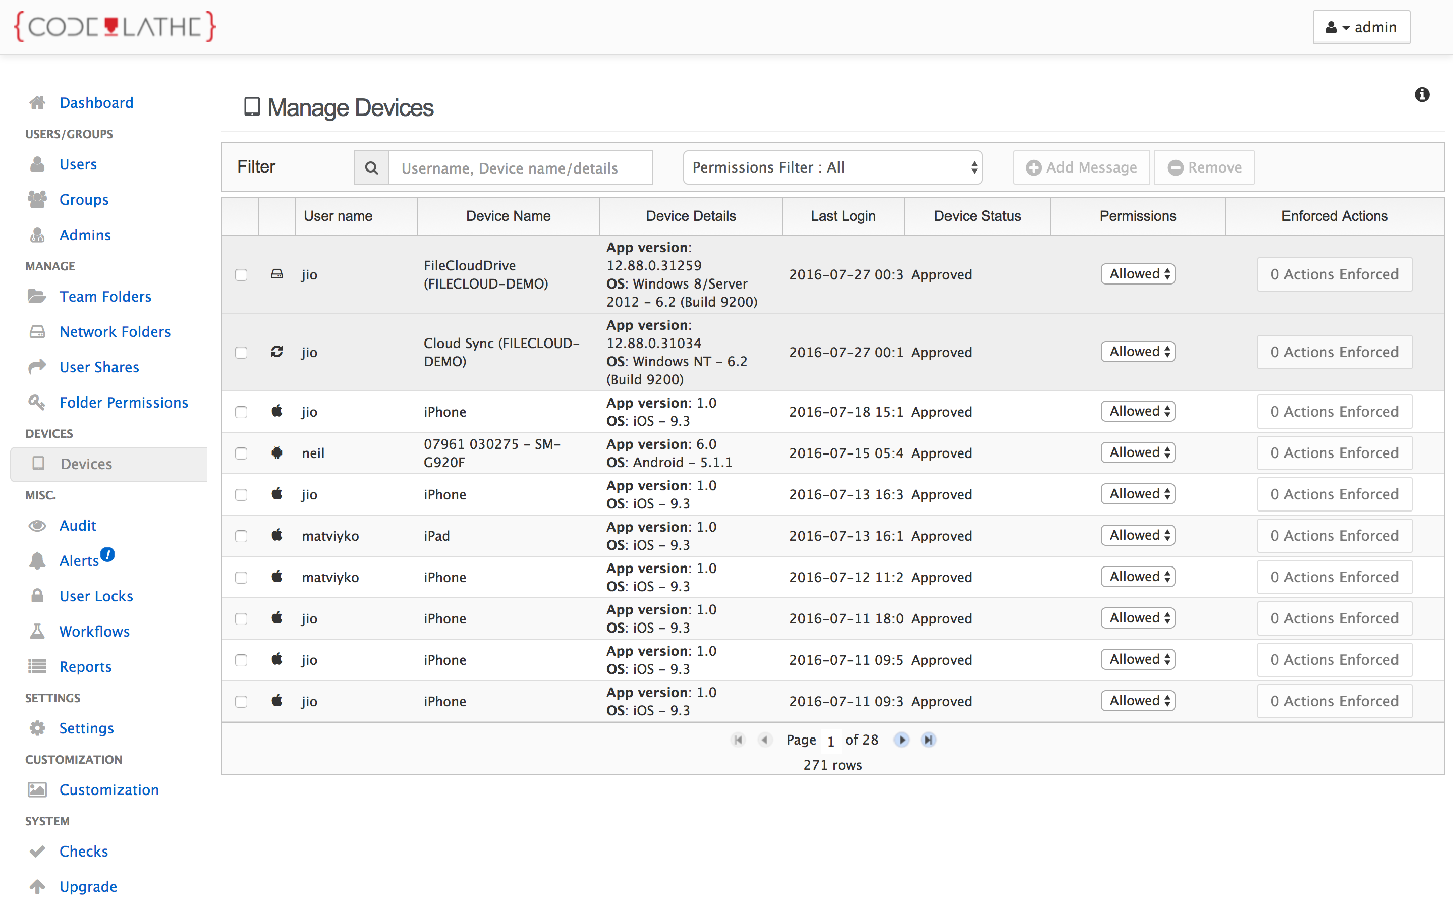Open 0 Actions Enforced for neil's device
The image size is (1453, 908).
pyautogui.click(x=1334, y=453)
